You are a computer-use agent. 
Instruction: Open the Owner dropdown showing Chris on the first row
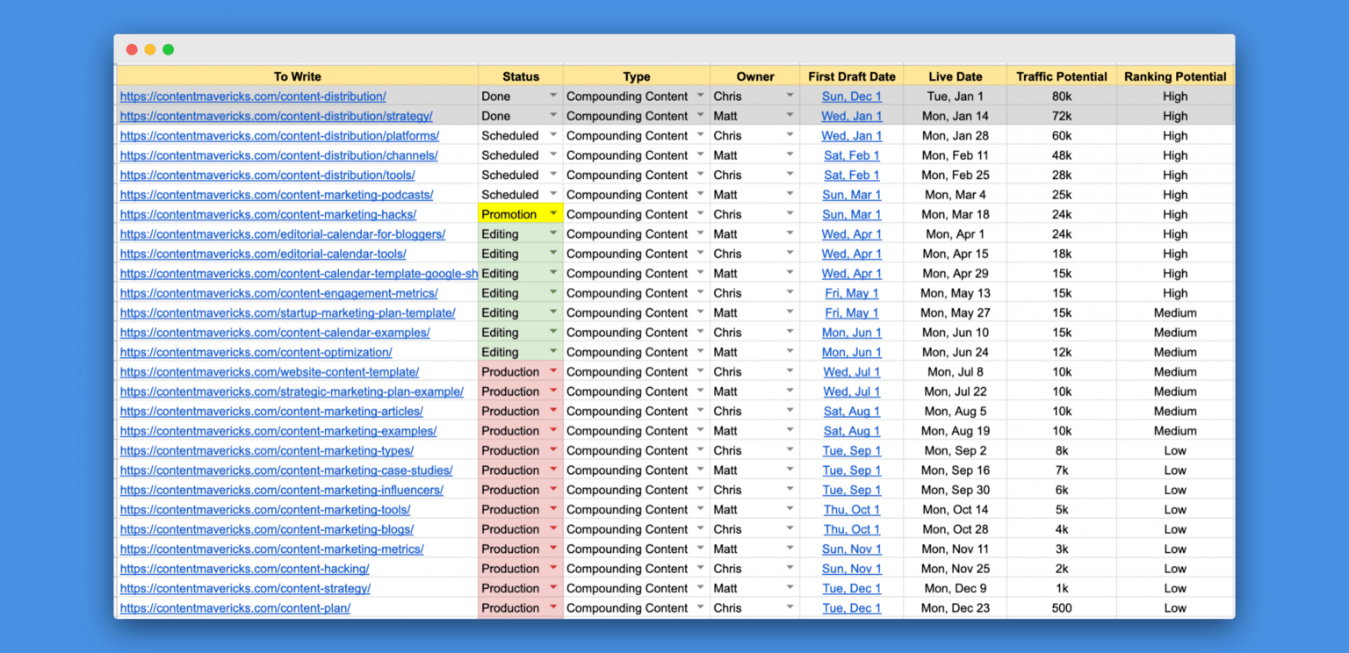[789, 96]
